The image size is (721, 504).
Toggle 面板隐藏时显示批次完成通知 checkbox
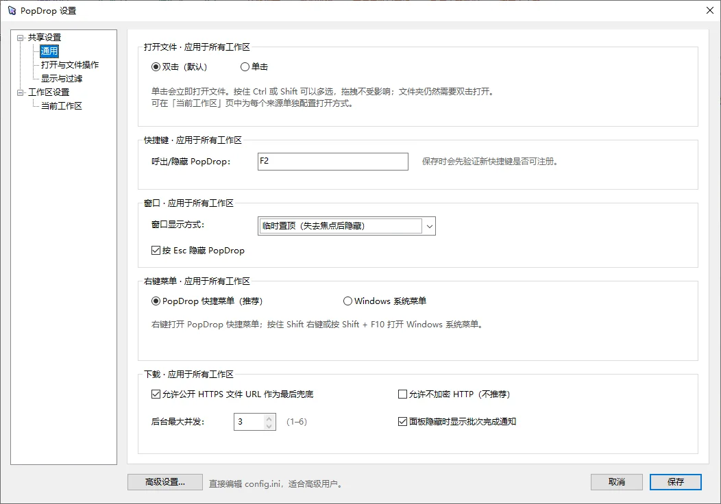point(457,421)
